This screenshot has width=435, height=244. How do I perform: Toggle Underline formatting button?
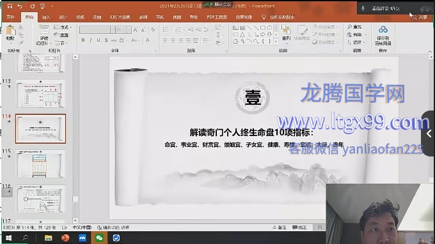(99, 40)
